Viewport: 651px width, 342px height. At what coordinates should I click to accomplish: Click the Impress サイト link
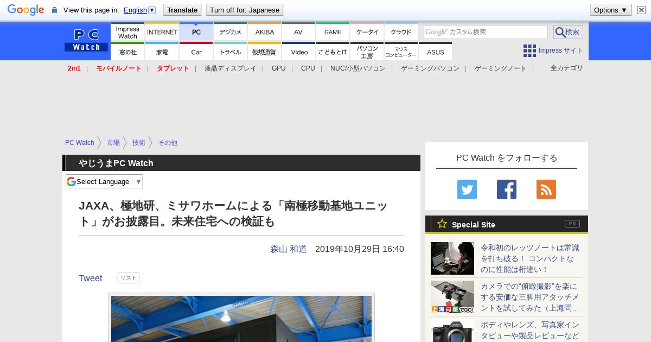(561, 50)
